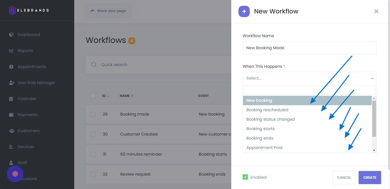Click the dropdown filter search box
Image resolution: width=390 pixels, height=189 pixels.
click(310, 90)
